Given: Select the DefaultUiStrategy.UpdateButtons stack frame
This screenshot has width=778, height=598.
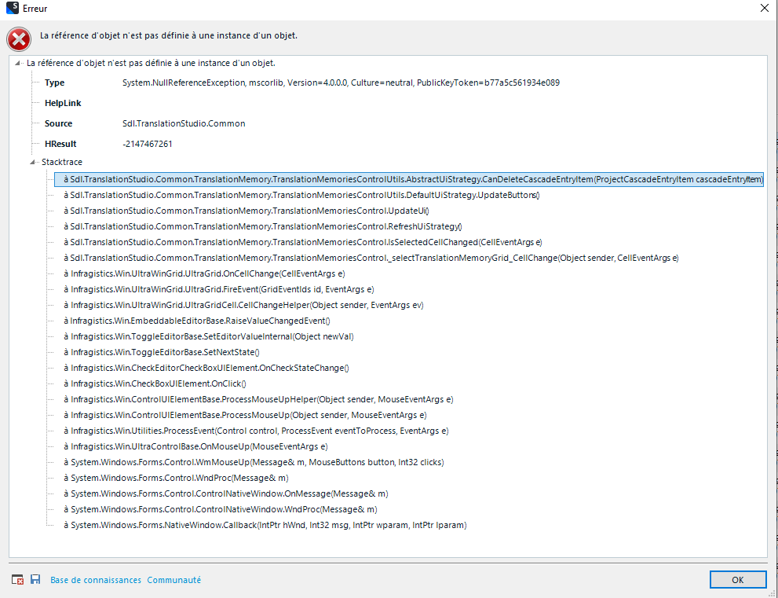Looking at the screenshot, I should [x=301, y=195].
